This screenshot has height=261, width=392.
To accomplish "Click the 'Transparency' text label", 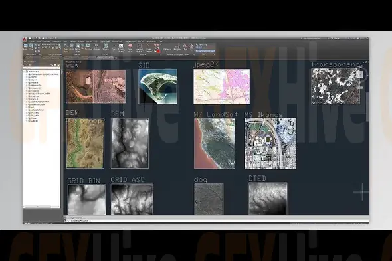I will pos(338,64).
